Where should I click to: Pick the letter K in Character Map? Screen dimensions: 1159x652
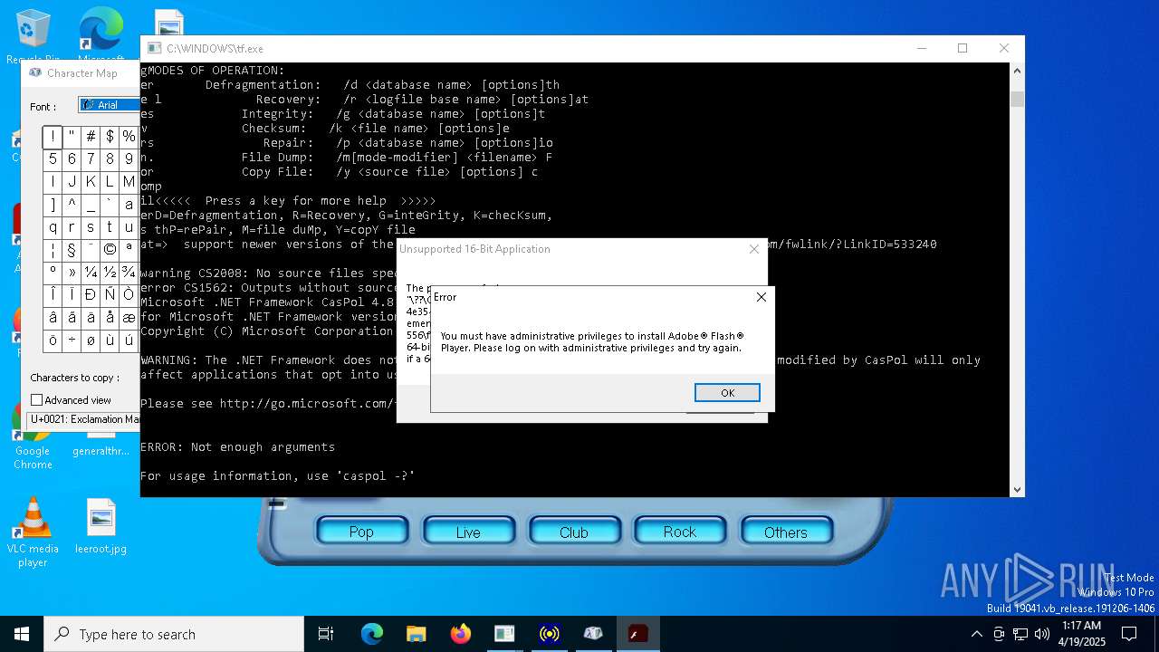91,182
